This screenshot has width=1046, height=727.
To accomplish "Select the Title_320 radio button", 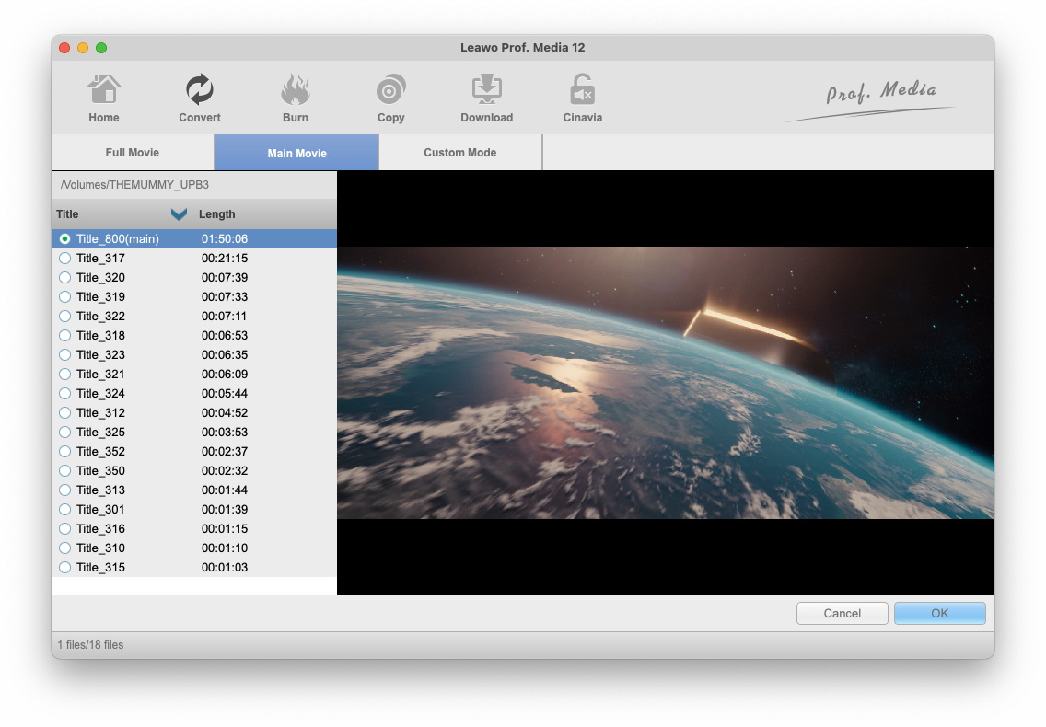I will point(64,278).
